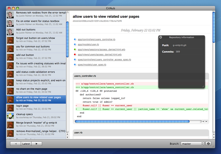Select commit 'remove #normalized_range helper. GTFO'

[36, 133]
